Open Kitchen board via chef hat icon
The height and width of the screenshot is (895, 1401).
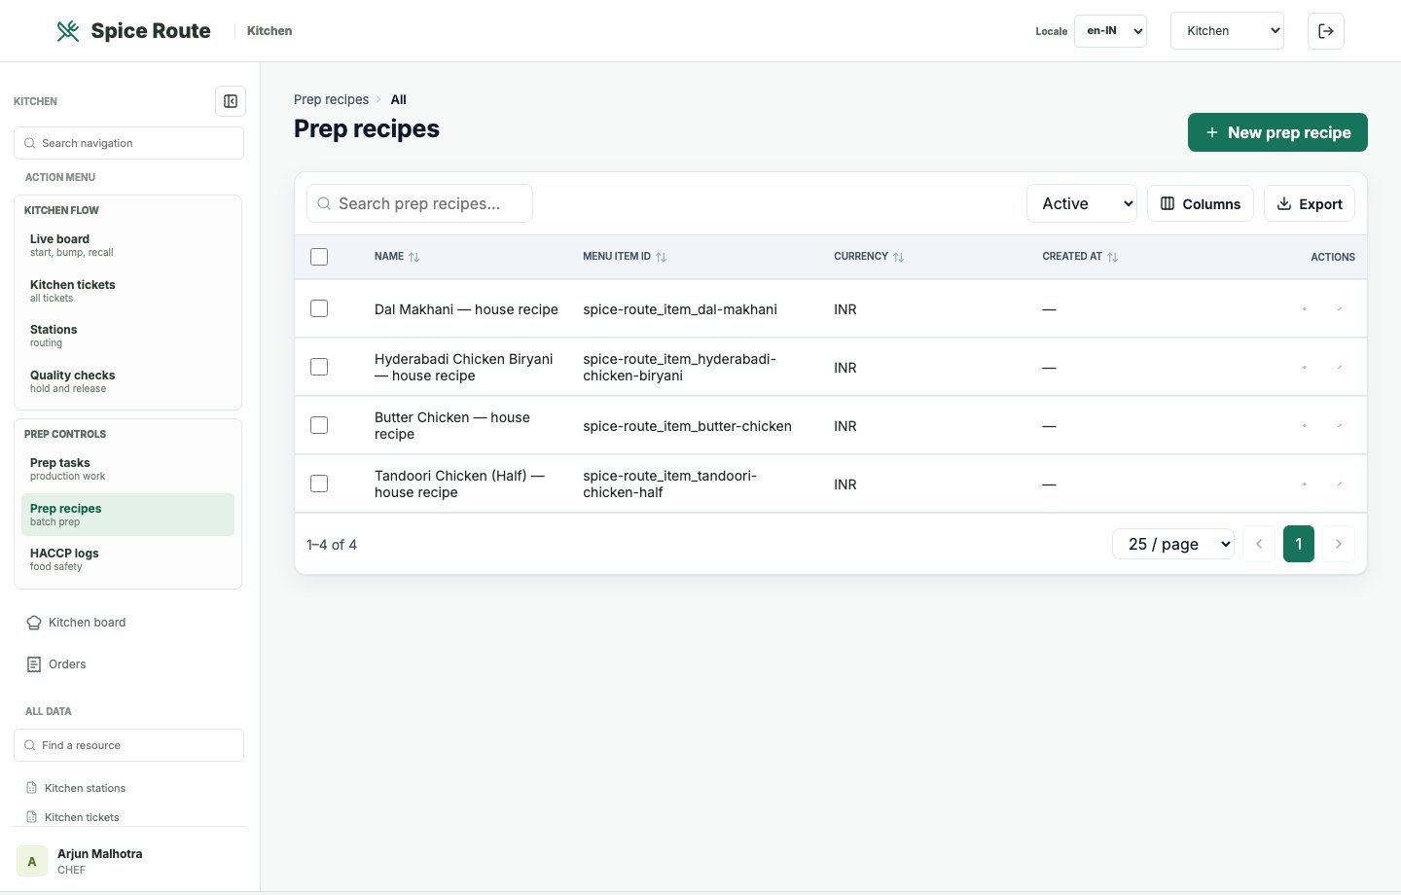[34, 623]
